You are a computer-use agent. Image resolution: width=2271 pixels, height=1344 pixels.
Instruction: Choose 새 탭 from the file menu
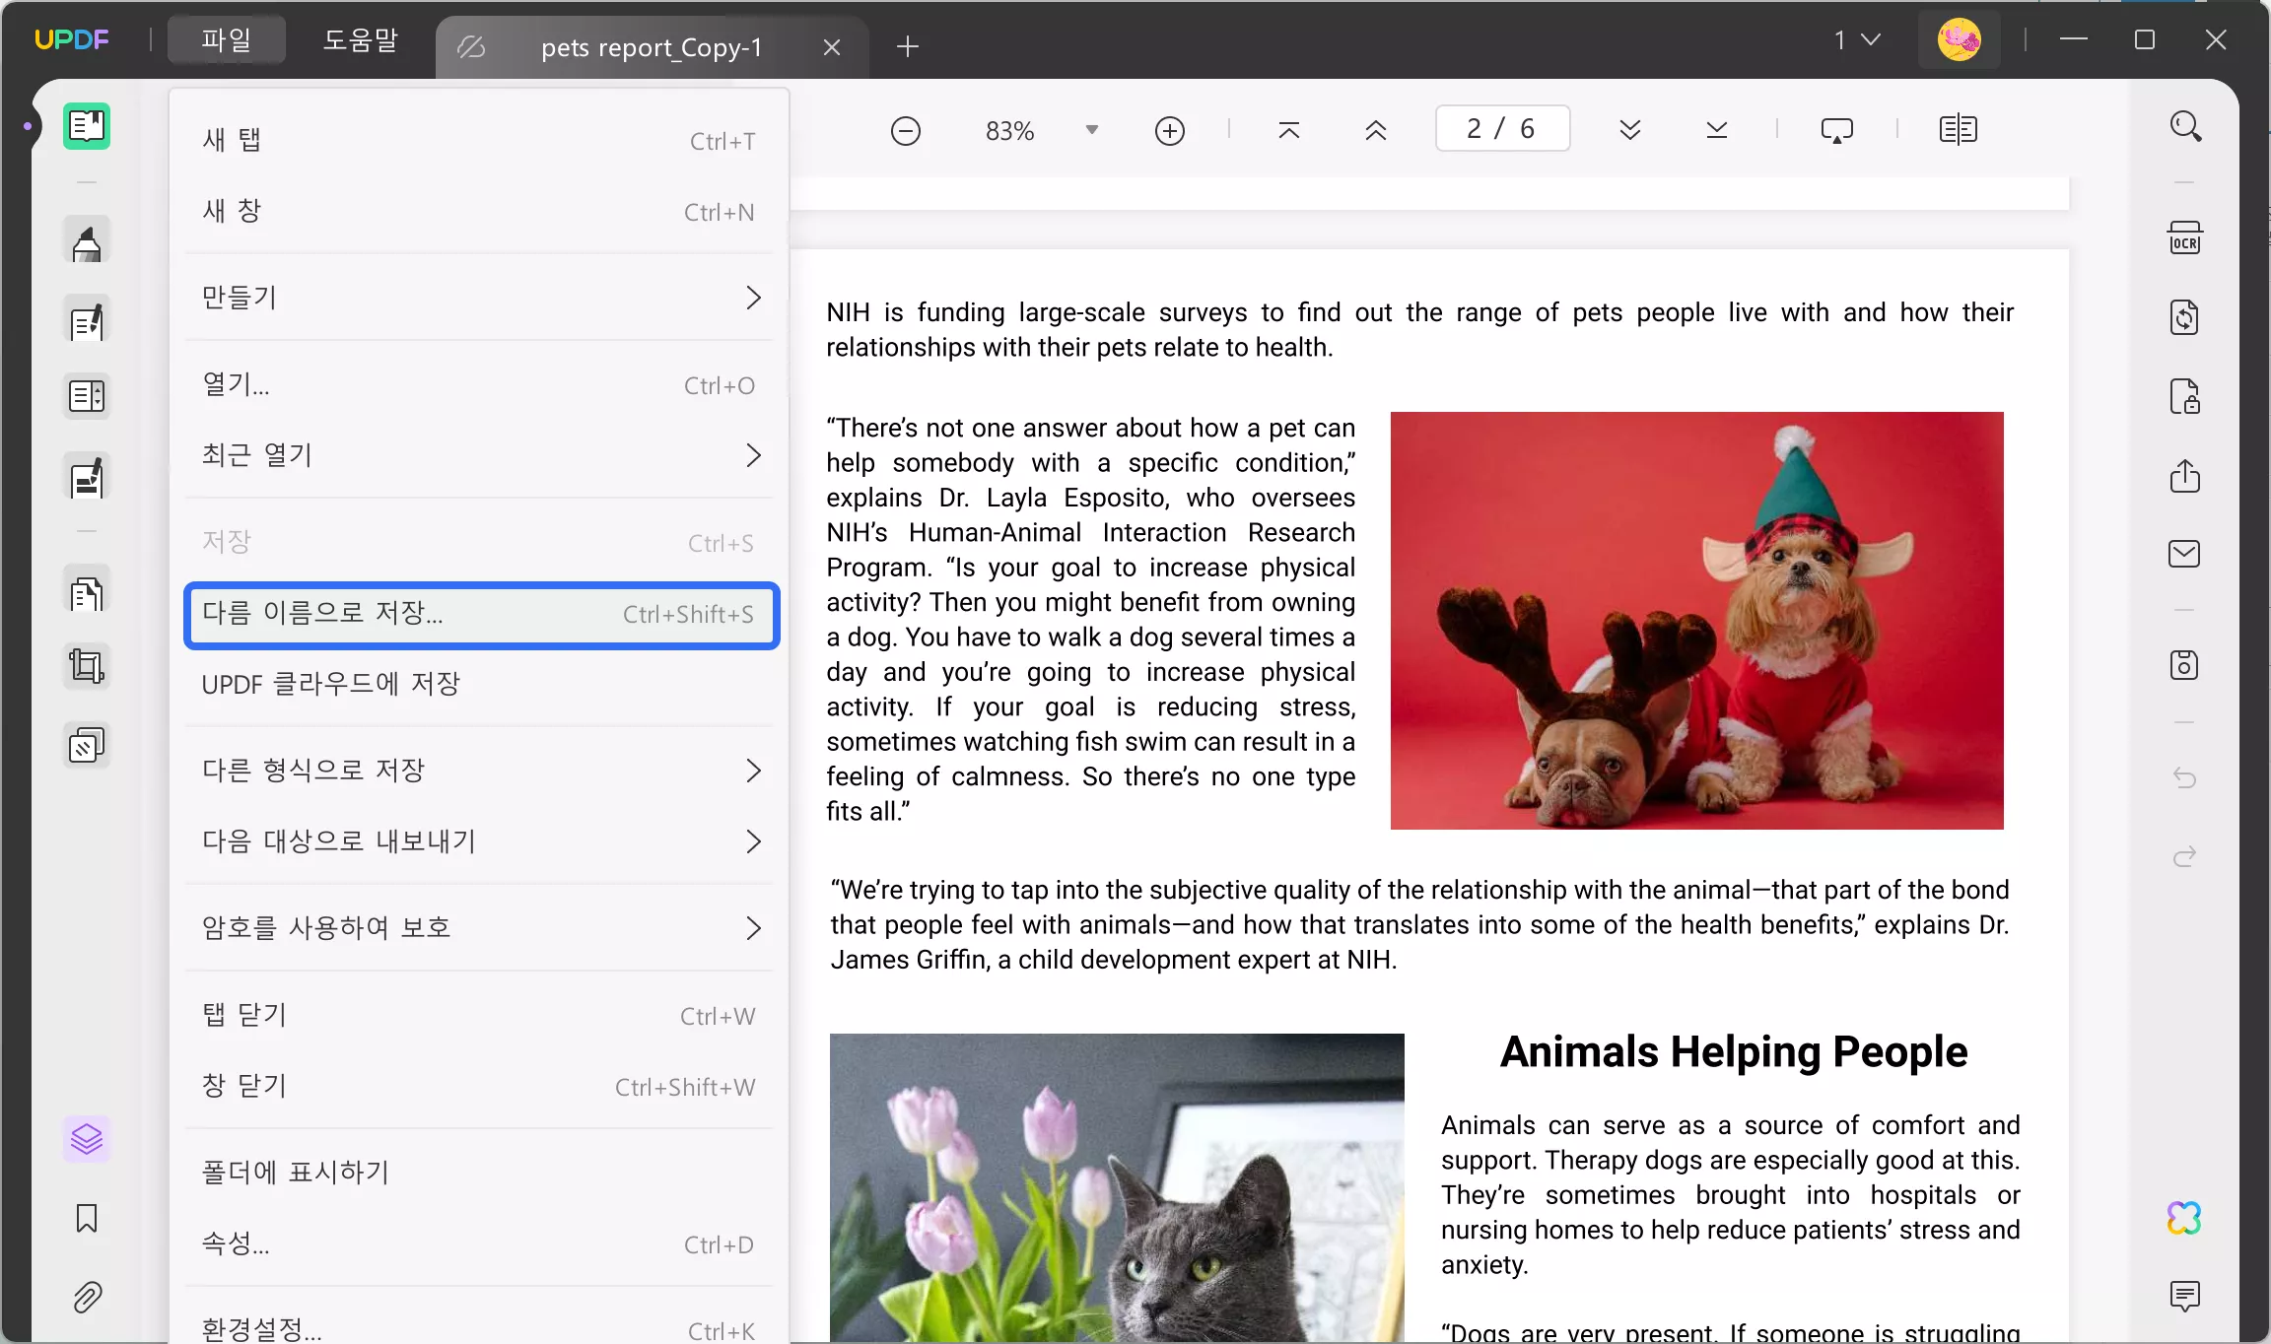point(479,140)
